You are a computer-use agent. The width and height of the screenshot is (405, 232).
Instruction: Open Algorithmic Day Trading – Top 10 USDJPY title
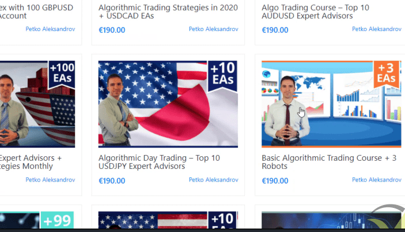click(159, 162)
